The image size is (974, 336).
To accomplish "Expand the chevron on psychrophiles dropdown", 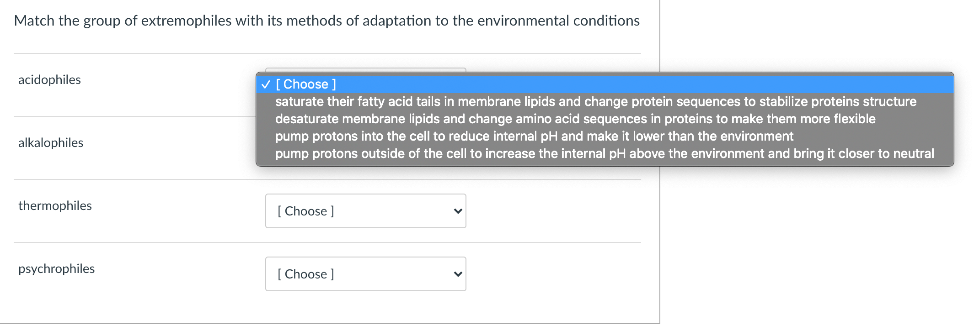I will (x=457, y=273).
